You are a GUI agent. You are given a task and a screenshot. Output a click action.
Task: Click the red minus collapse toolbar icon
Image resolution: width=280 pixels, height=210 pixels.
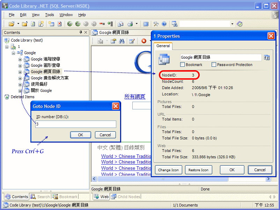[x=102, y=24]
